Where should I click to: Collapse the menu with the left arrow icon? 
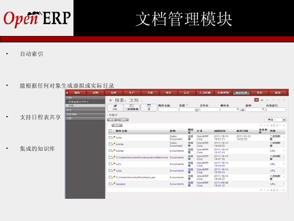pyautogui.click(x=67, y=93)
